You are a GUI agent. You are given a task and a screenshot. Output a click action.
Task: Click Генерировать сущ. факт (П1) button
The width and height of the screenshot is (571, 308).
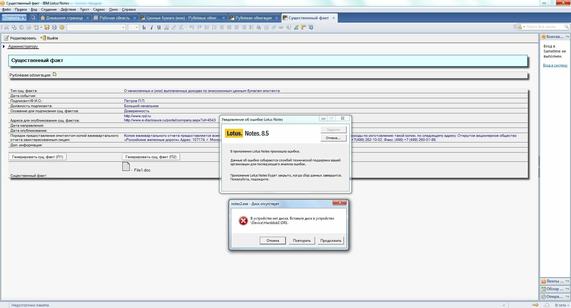click(x=37, y=157)
